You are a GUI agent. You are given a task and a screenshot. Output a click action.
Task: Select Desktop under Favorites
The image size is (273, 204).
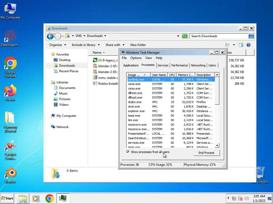point(65,60)
